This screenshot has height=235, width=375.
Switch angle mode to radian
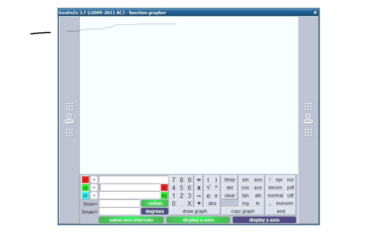click(155, 203)
